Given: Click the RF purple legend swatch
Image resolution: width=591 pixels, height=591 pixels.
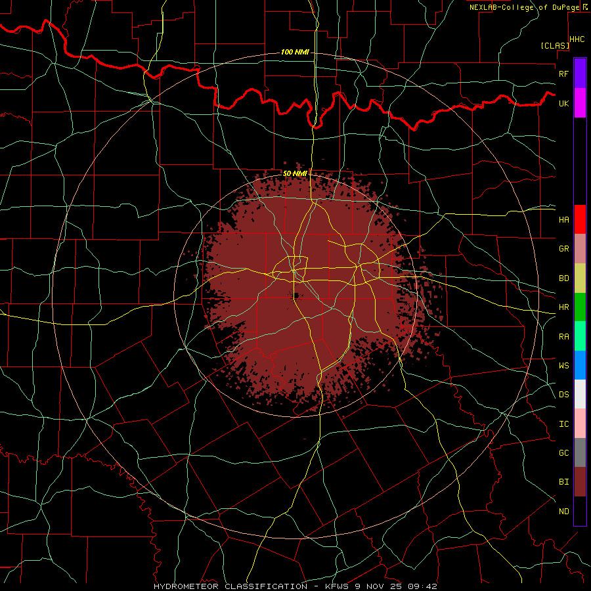Looking at the screenshot, I should [580, 74].
